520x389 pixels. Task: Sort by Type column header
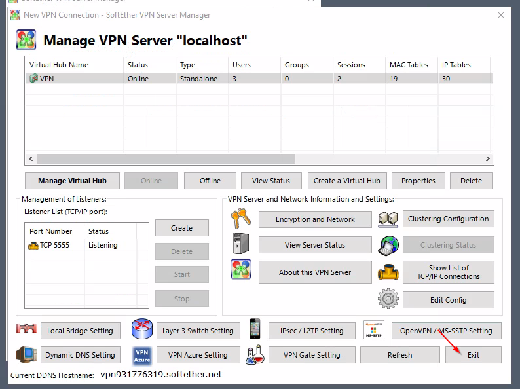pyautogui.click(x=202, y=65)
